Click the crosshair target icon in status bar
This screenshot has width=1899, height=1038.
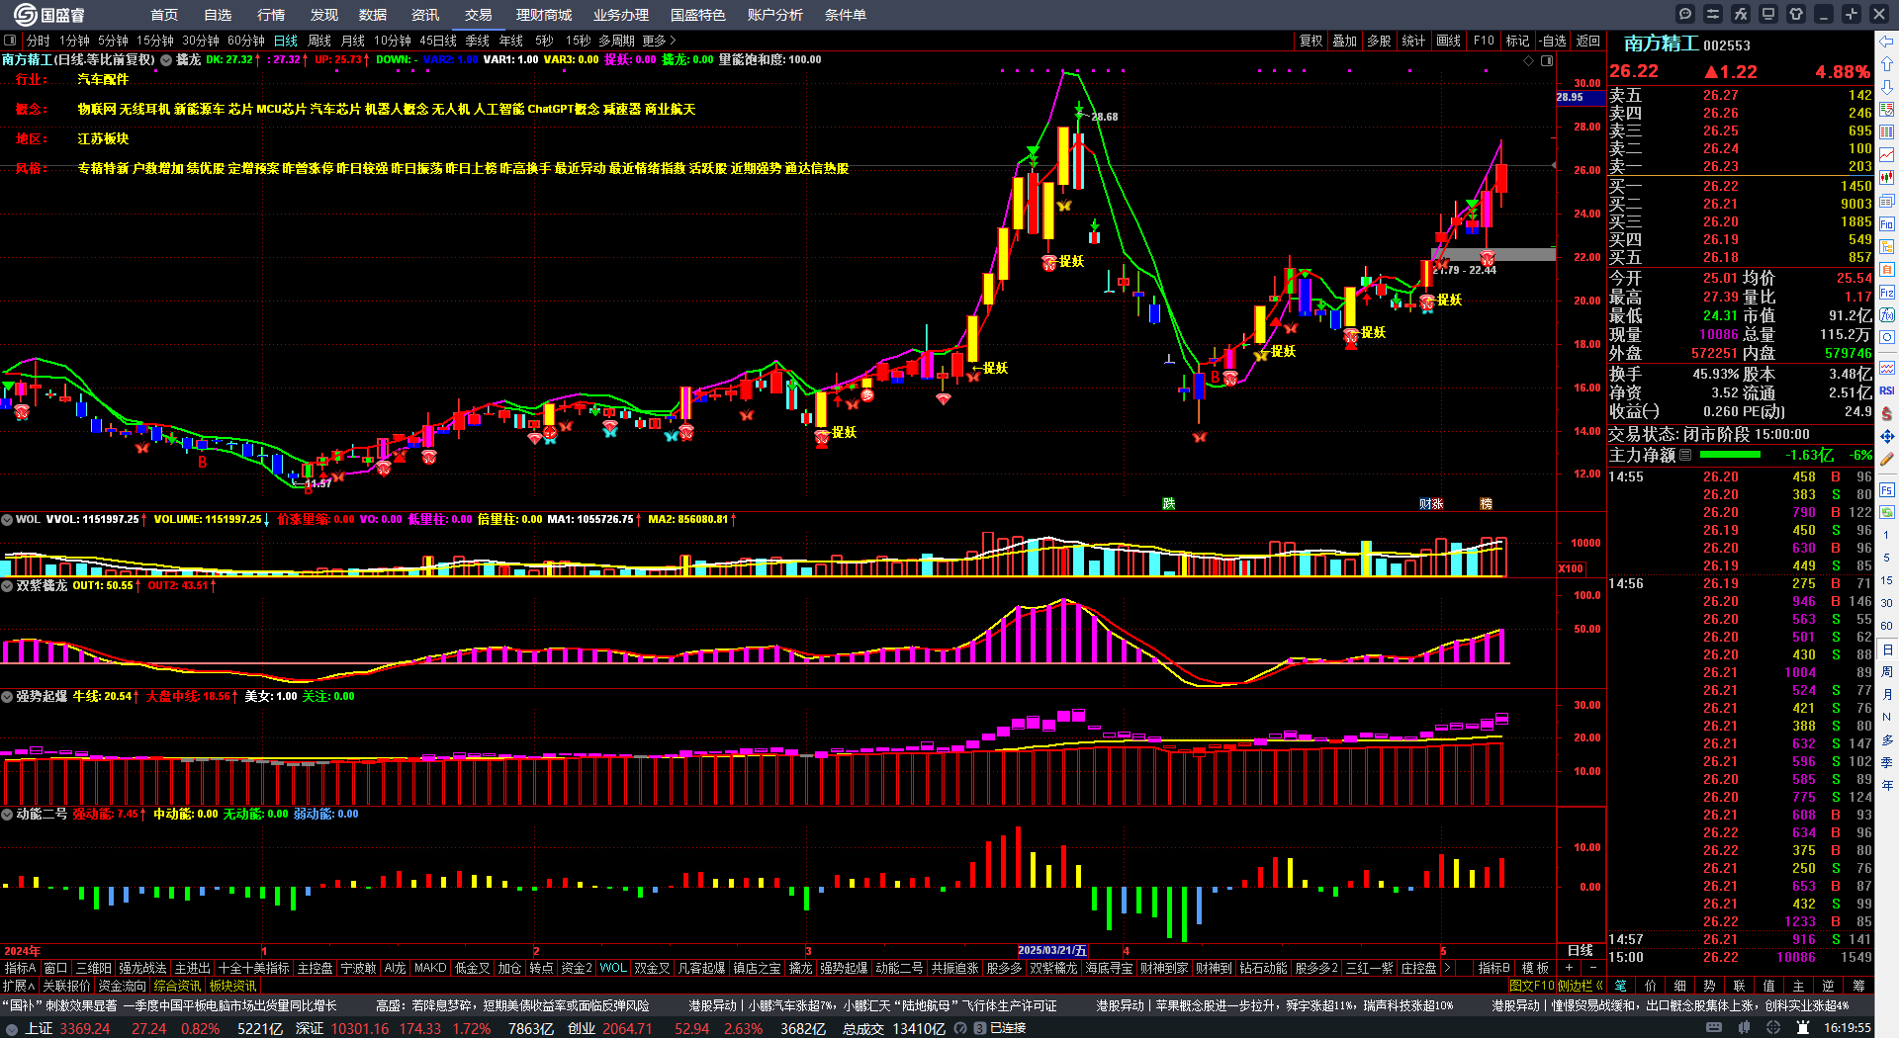1773,1028
